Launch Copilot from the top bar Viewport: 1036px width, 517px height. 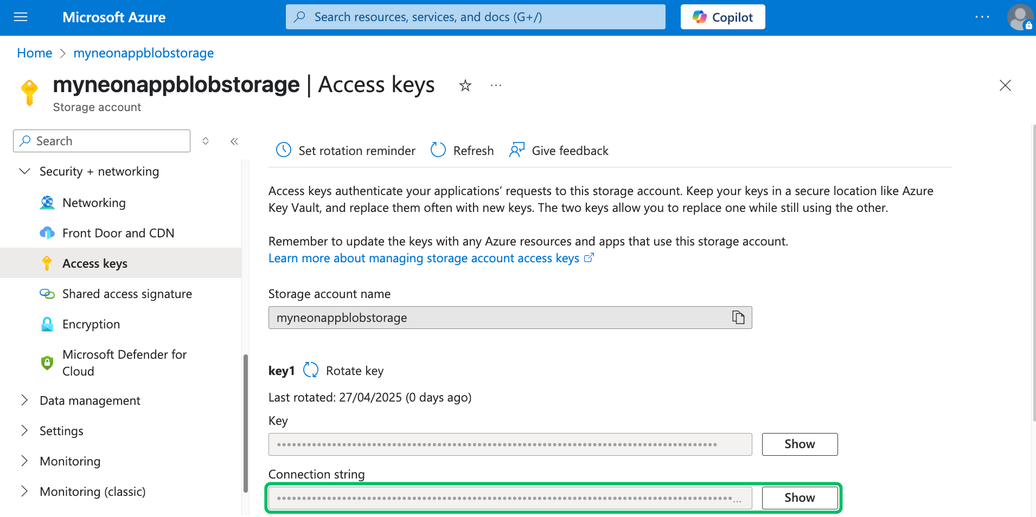coord(722,17)
